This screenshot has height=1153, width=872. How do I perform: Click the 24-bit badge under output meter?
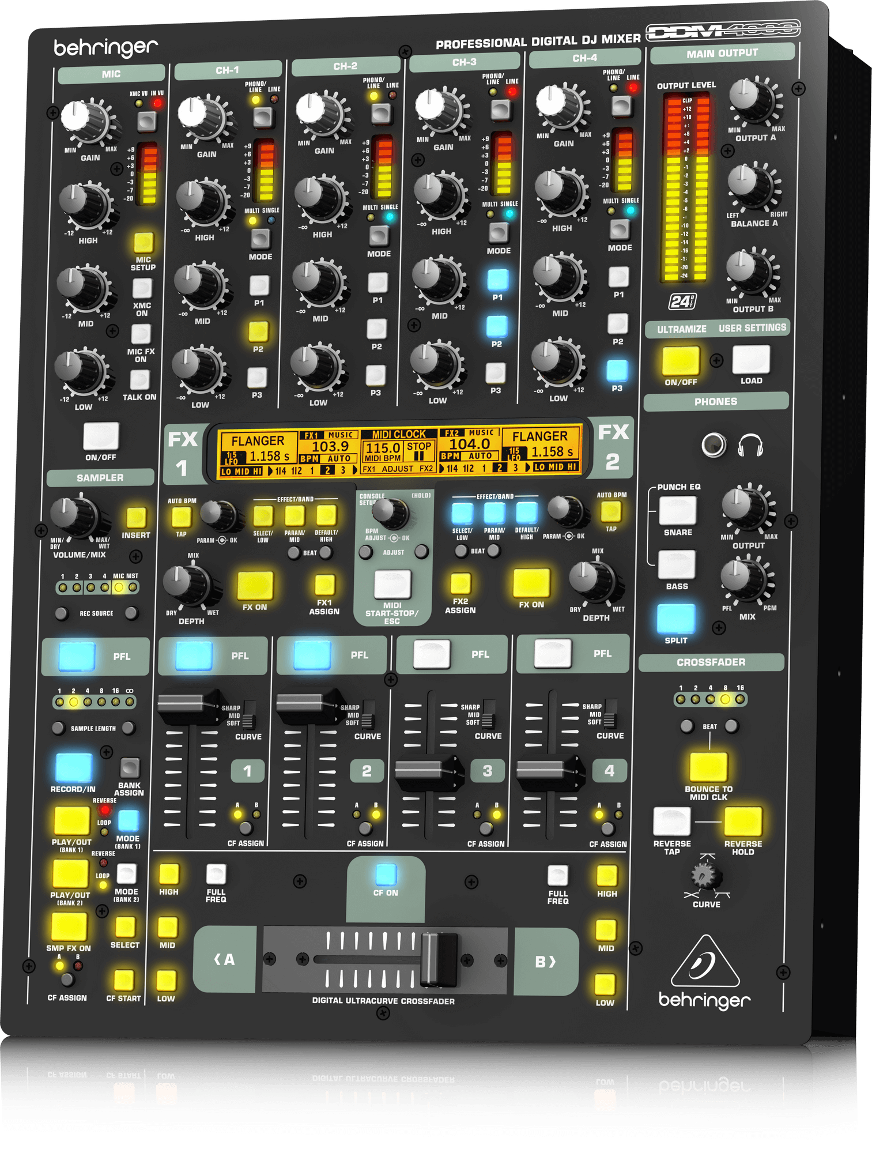point(682,301)
